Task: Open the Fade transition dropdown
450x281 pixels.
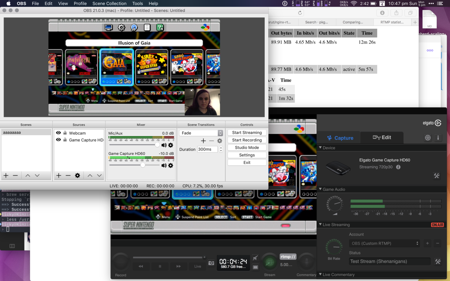Action: 201,133
